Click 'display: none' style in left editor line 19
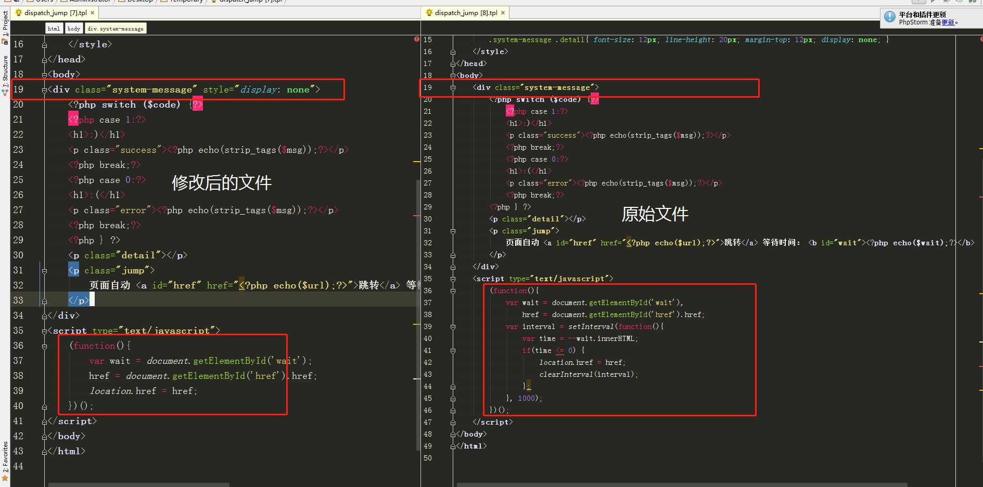Image resolution: width=983 pixels, height=487 pixels. [275, 90]
